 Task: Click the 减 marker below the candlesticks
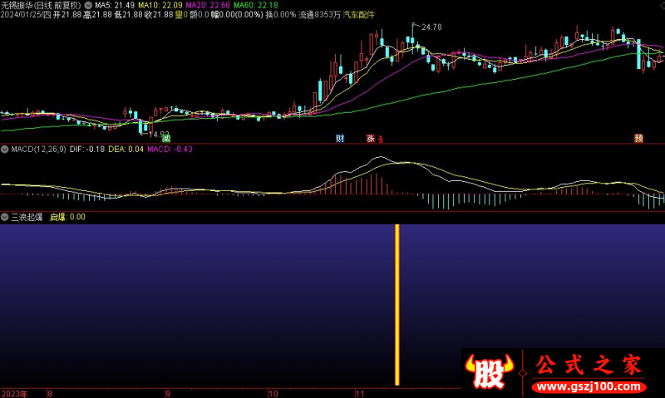[166, 138]
